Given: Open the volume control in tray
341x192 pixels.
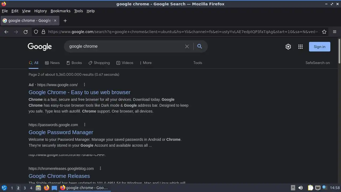Looking at the screenshot, I should pos(301,188).
